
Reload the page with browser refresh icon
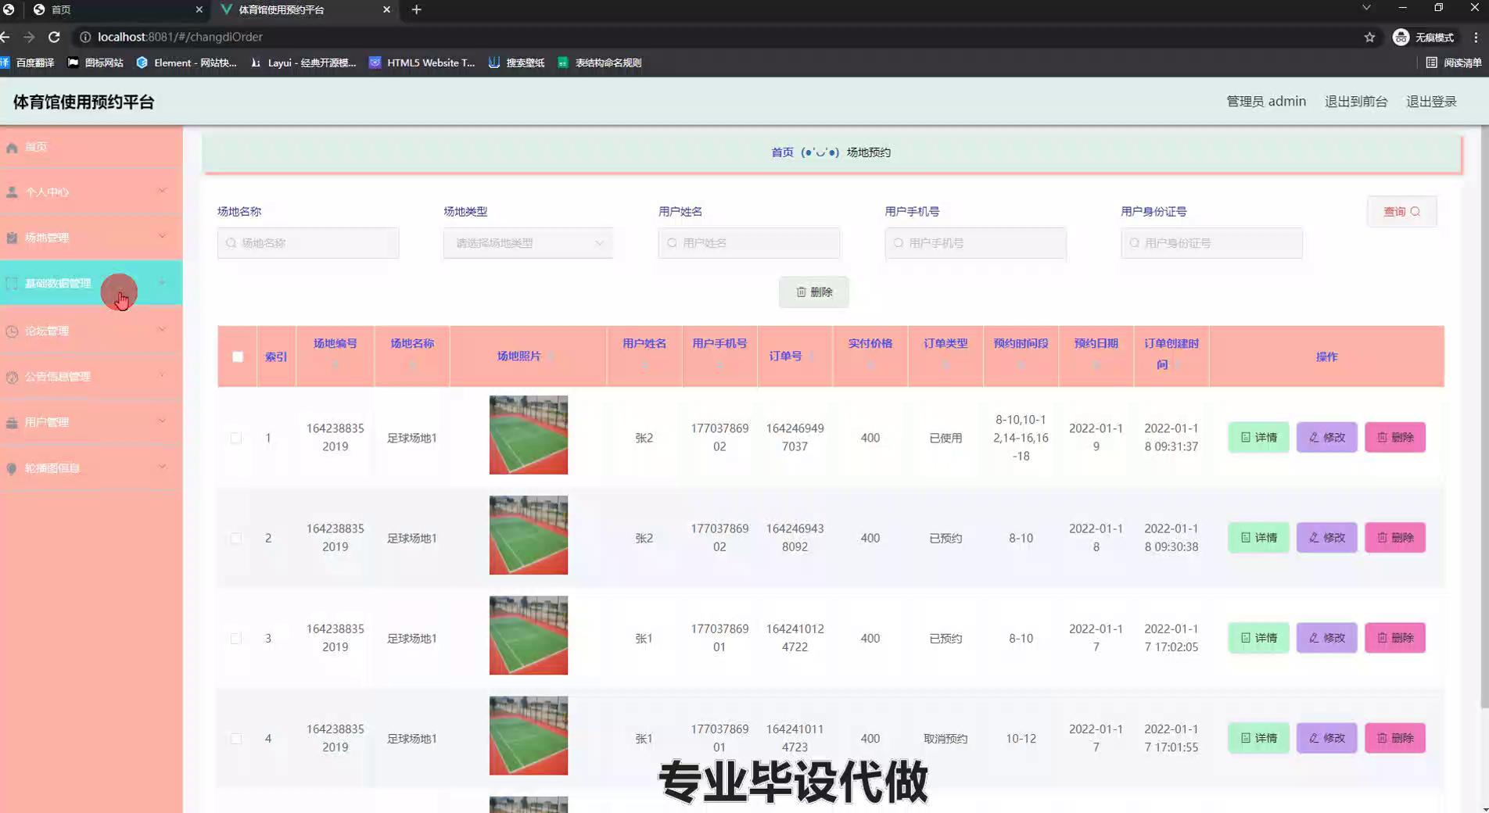tap(54, 37)
